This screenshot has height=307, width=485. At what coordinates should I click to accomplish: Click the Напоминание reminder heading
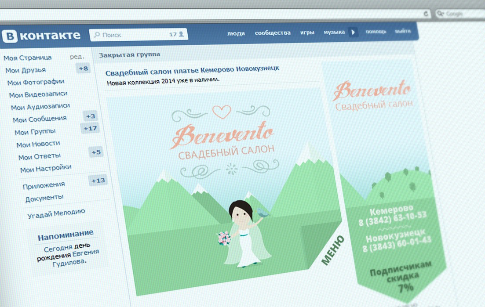coord(66,235)
